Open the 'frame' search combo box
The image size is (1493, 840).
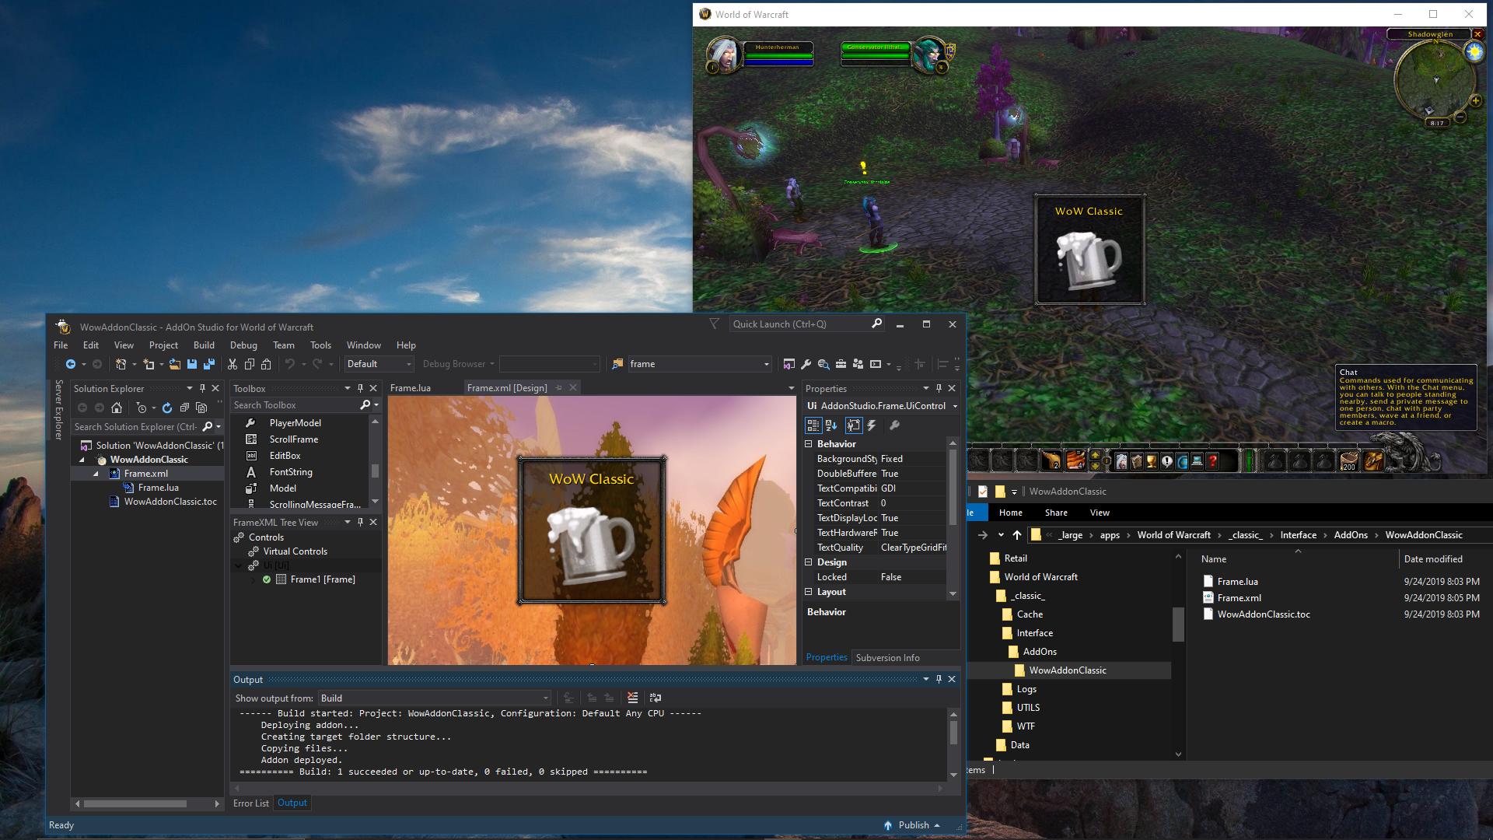coord(699,364)
